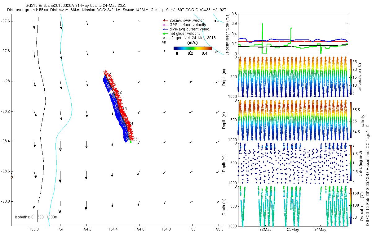Click the magenta GPS surface velocity arrow

coord(165,25)
